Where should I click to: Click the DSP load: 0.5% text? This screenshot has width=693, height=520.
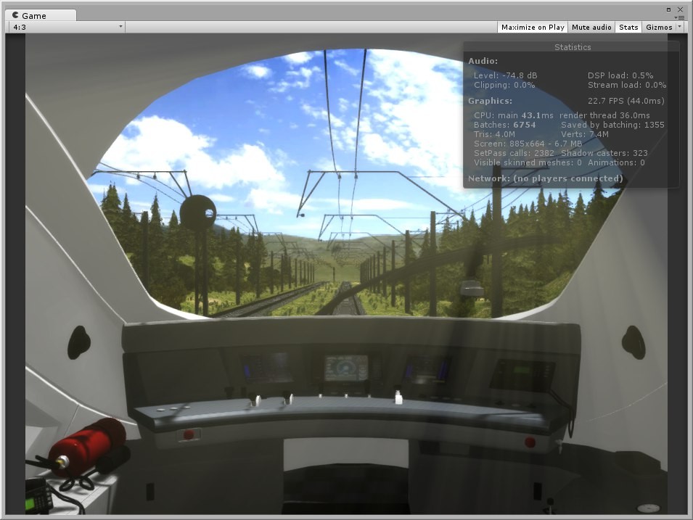tap(620, 75)
